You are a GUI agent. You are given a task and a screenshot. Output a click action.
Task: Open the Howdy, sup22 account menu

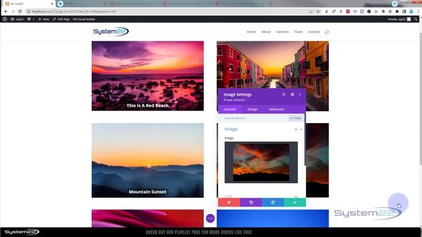click(x=399, y=19)
